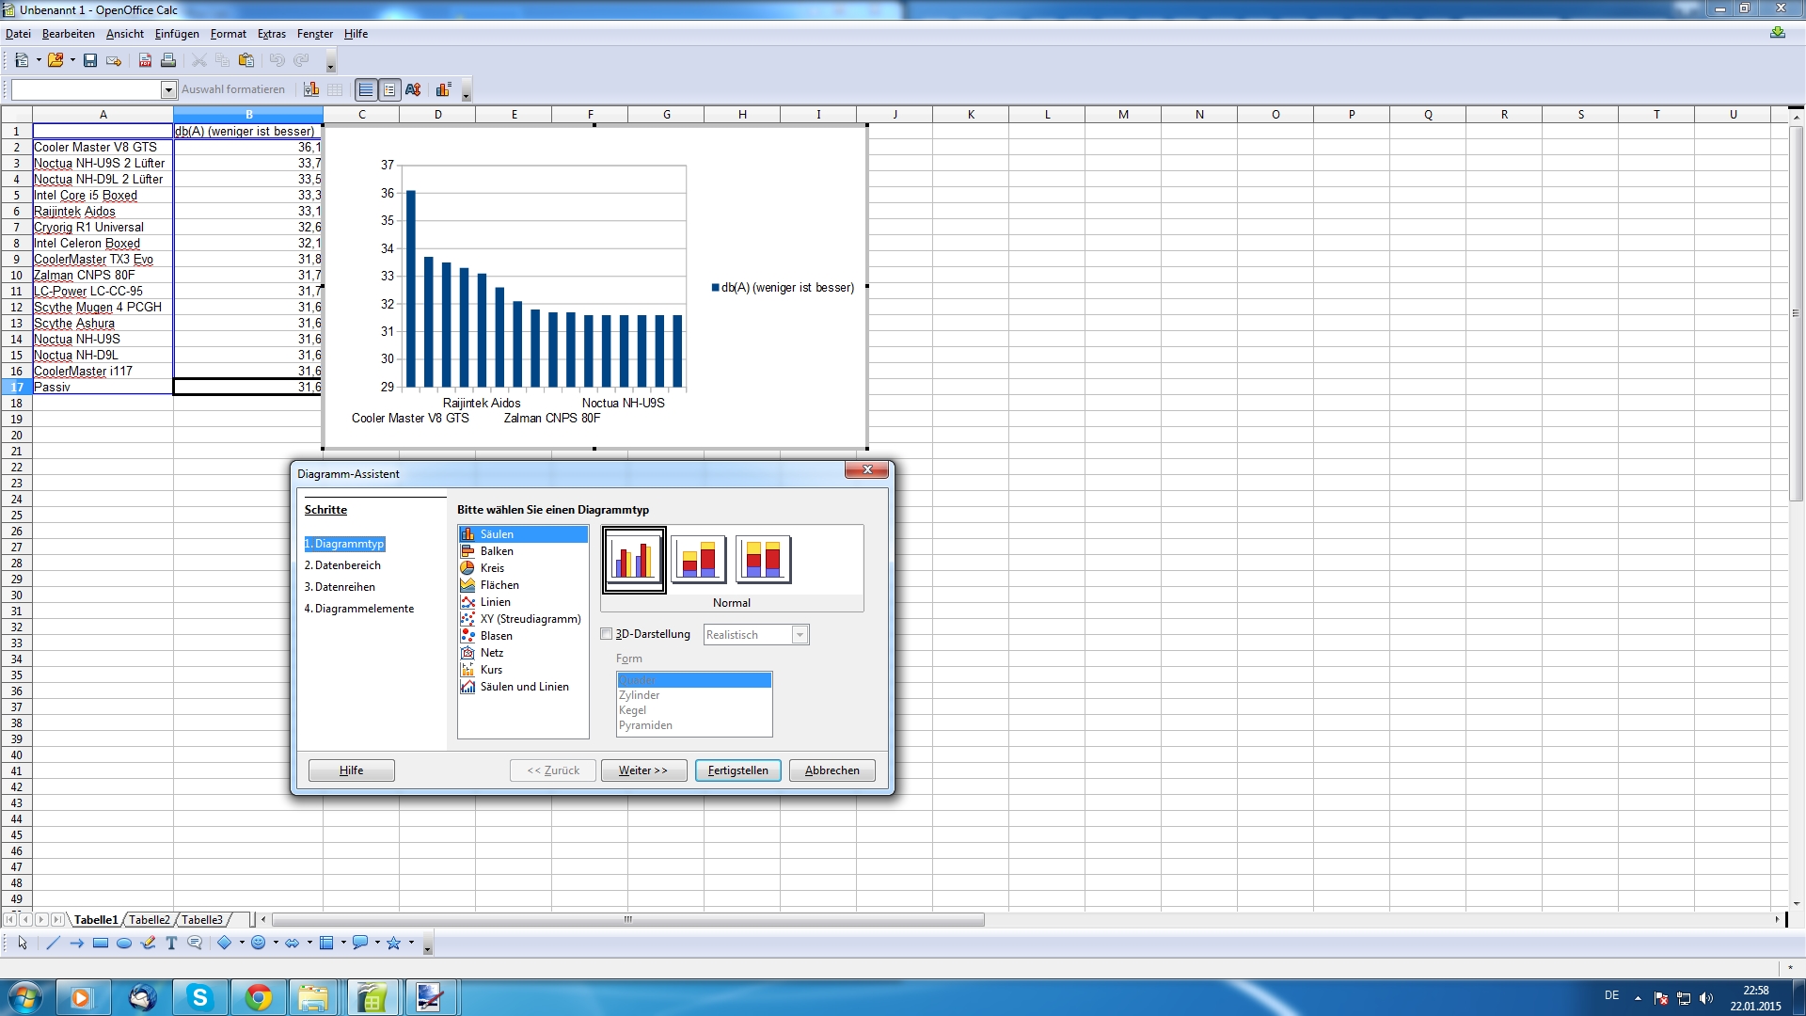
Task: Switch to the Tabelle3 sheet tab
Action: [x=202, y=920]
